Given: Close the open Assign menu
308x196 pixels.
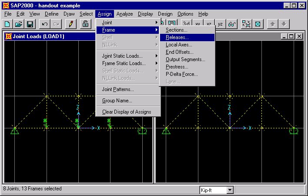Looking at the screenshot, I should [104, 14].
